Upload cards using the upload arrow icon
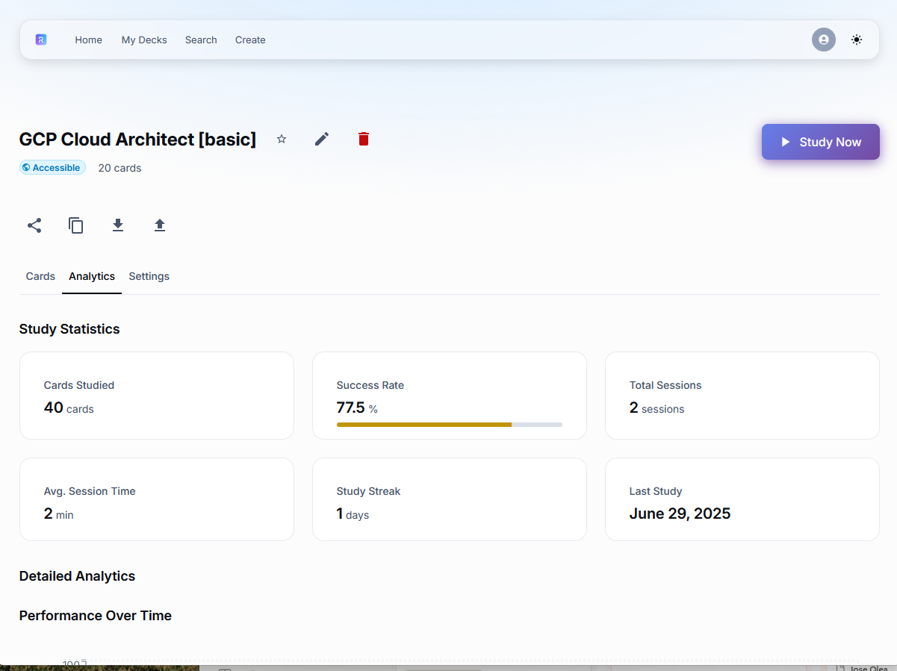Viewport: 897px width, 671px height. pos(160,225)
